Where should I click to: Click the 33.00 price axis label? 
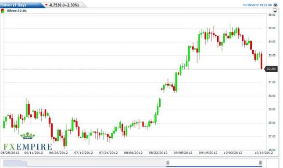click(272, 56)
